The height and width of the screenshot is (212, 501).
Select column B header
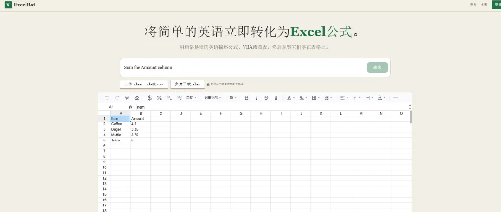tap(141, 113)
